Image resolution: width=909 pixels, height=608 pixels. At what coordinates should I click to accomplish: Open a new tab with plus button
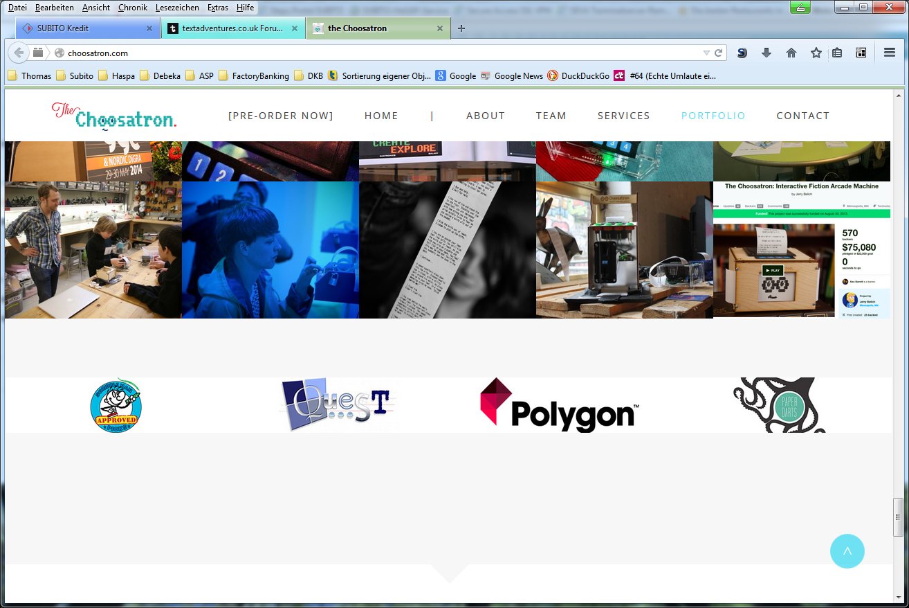point(461,28)
